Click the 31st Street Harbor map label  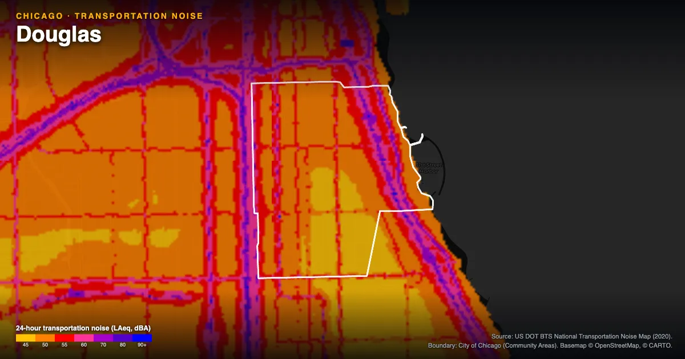coord(428,168)
